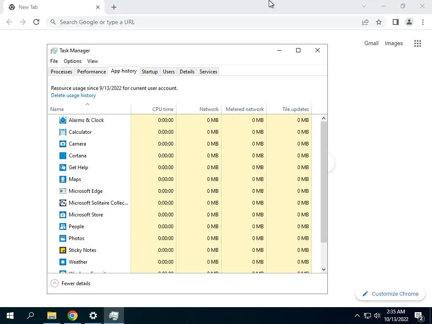The height and width of the screenshot is (324, 432).
Task: Click the Microsoft Edge app icon
Action: (x=63, y=191)
